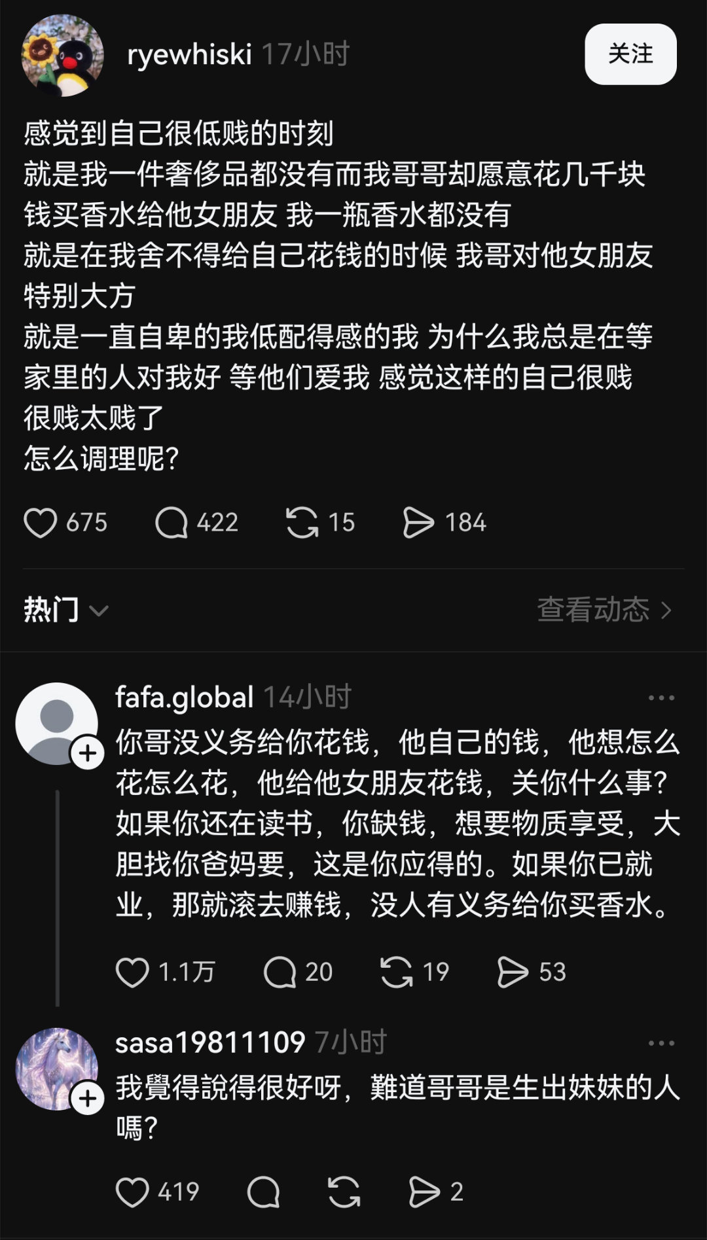Viewport: 707px width, 1240px height.
Task: Like fafa.global's comment with 1.1万 likes
Action: coord(132,972)
